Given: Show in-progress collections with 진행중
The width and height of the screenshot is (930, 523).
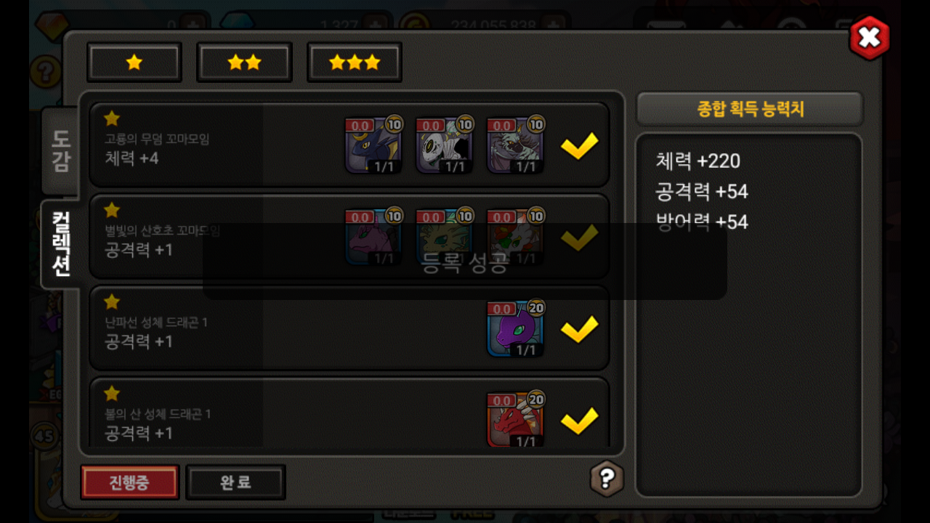Looking at the screenshot, I should click(x=129, y=482).
